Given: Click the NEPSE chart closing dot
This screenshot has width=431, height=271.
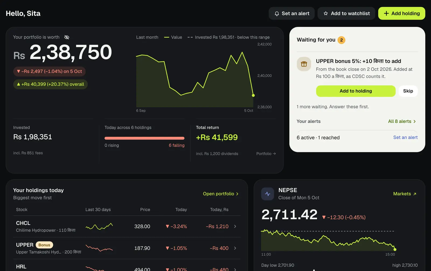Looking at the screenshot, I should pyautogui.click(x=395, y=249).
